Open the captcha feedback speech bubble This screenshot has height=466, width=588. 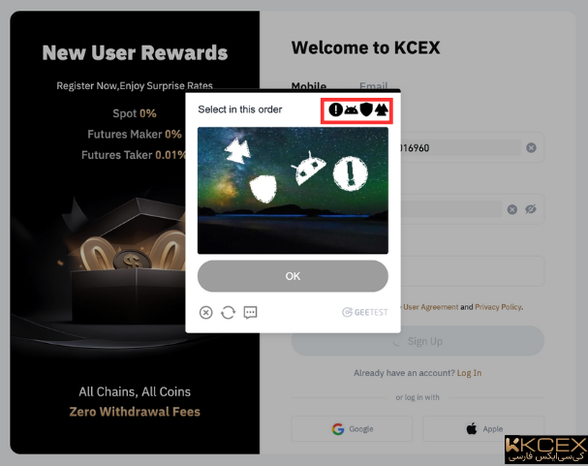pyautogui.click(x=250, y=312)
